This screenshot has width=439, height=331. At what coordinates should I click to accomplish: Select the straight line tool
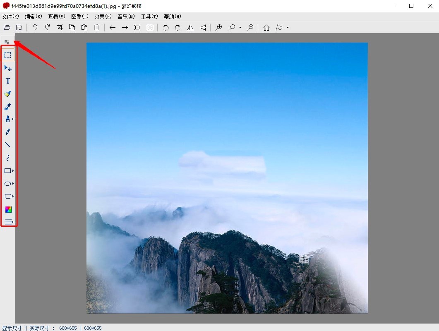(x=7, y=145)
